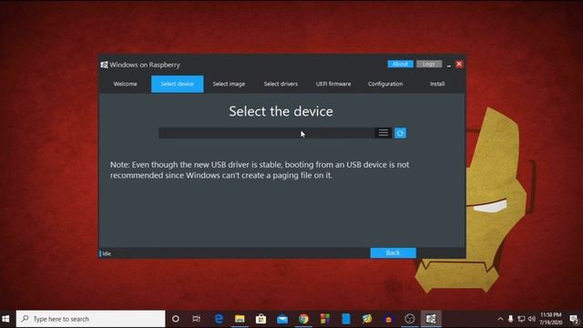583x328 pixels.
Task: Open Cortana from the taskbar
Action: 176,319
